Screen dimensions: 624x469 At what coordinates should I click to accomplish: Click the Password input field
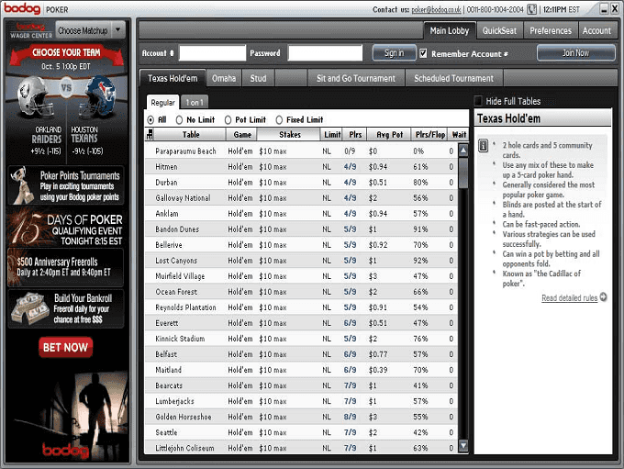(325, 52)
